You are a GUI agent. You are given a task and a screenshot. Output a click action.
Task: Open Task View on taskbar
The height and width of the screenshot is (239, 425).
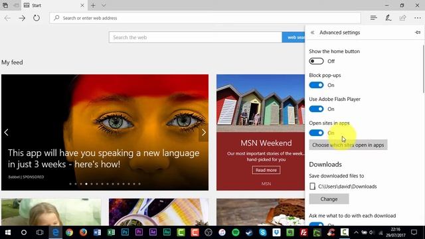pos(40,232)
